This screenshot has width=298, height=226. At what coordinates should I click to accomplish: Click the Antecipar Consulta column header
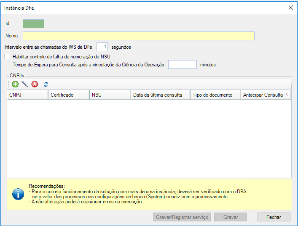266,95
